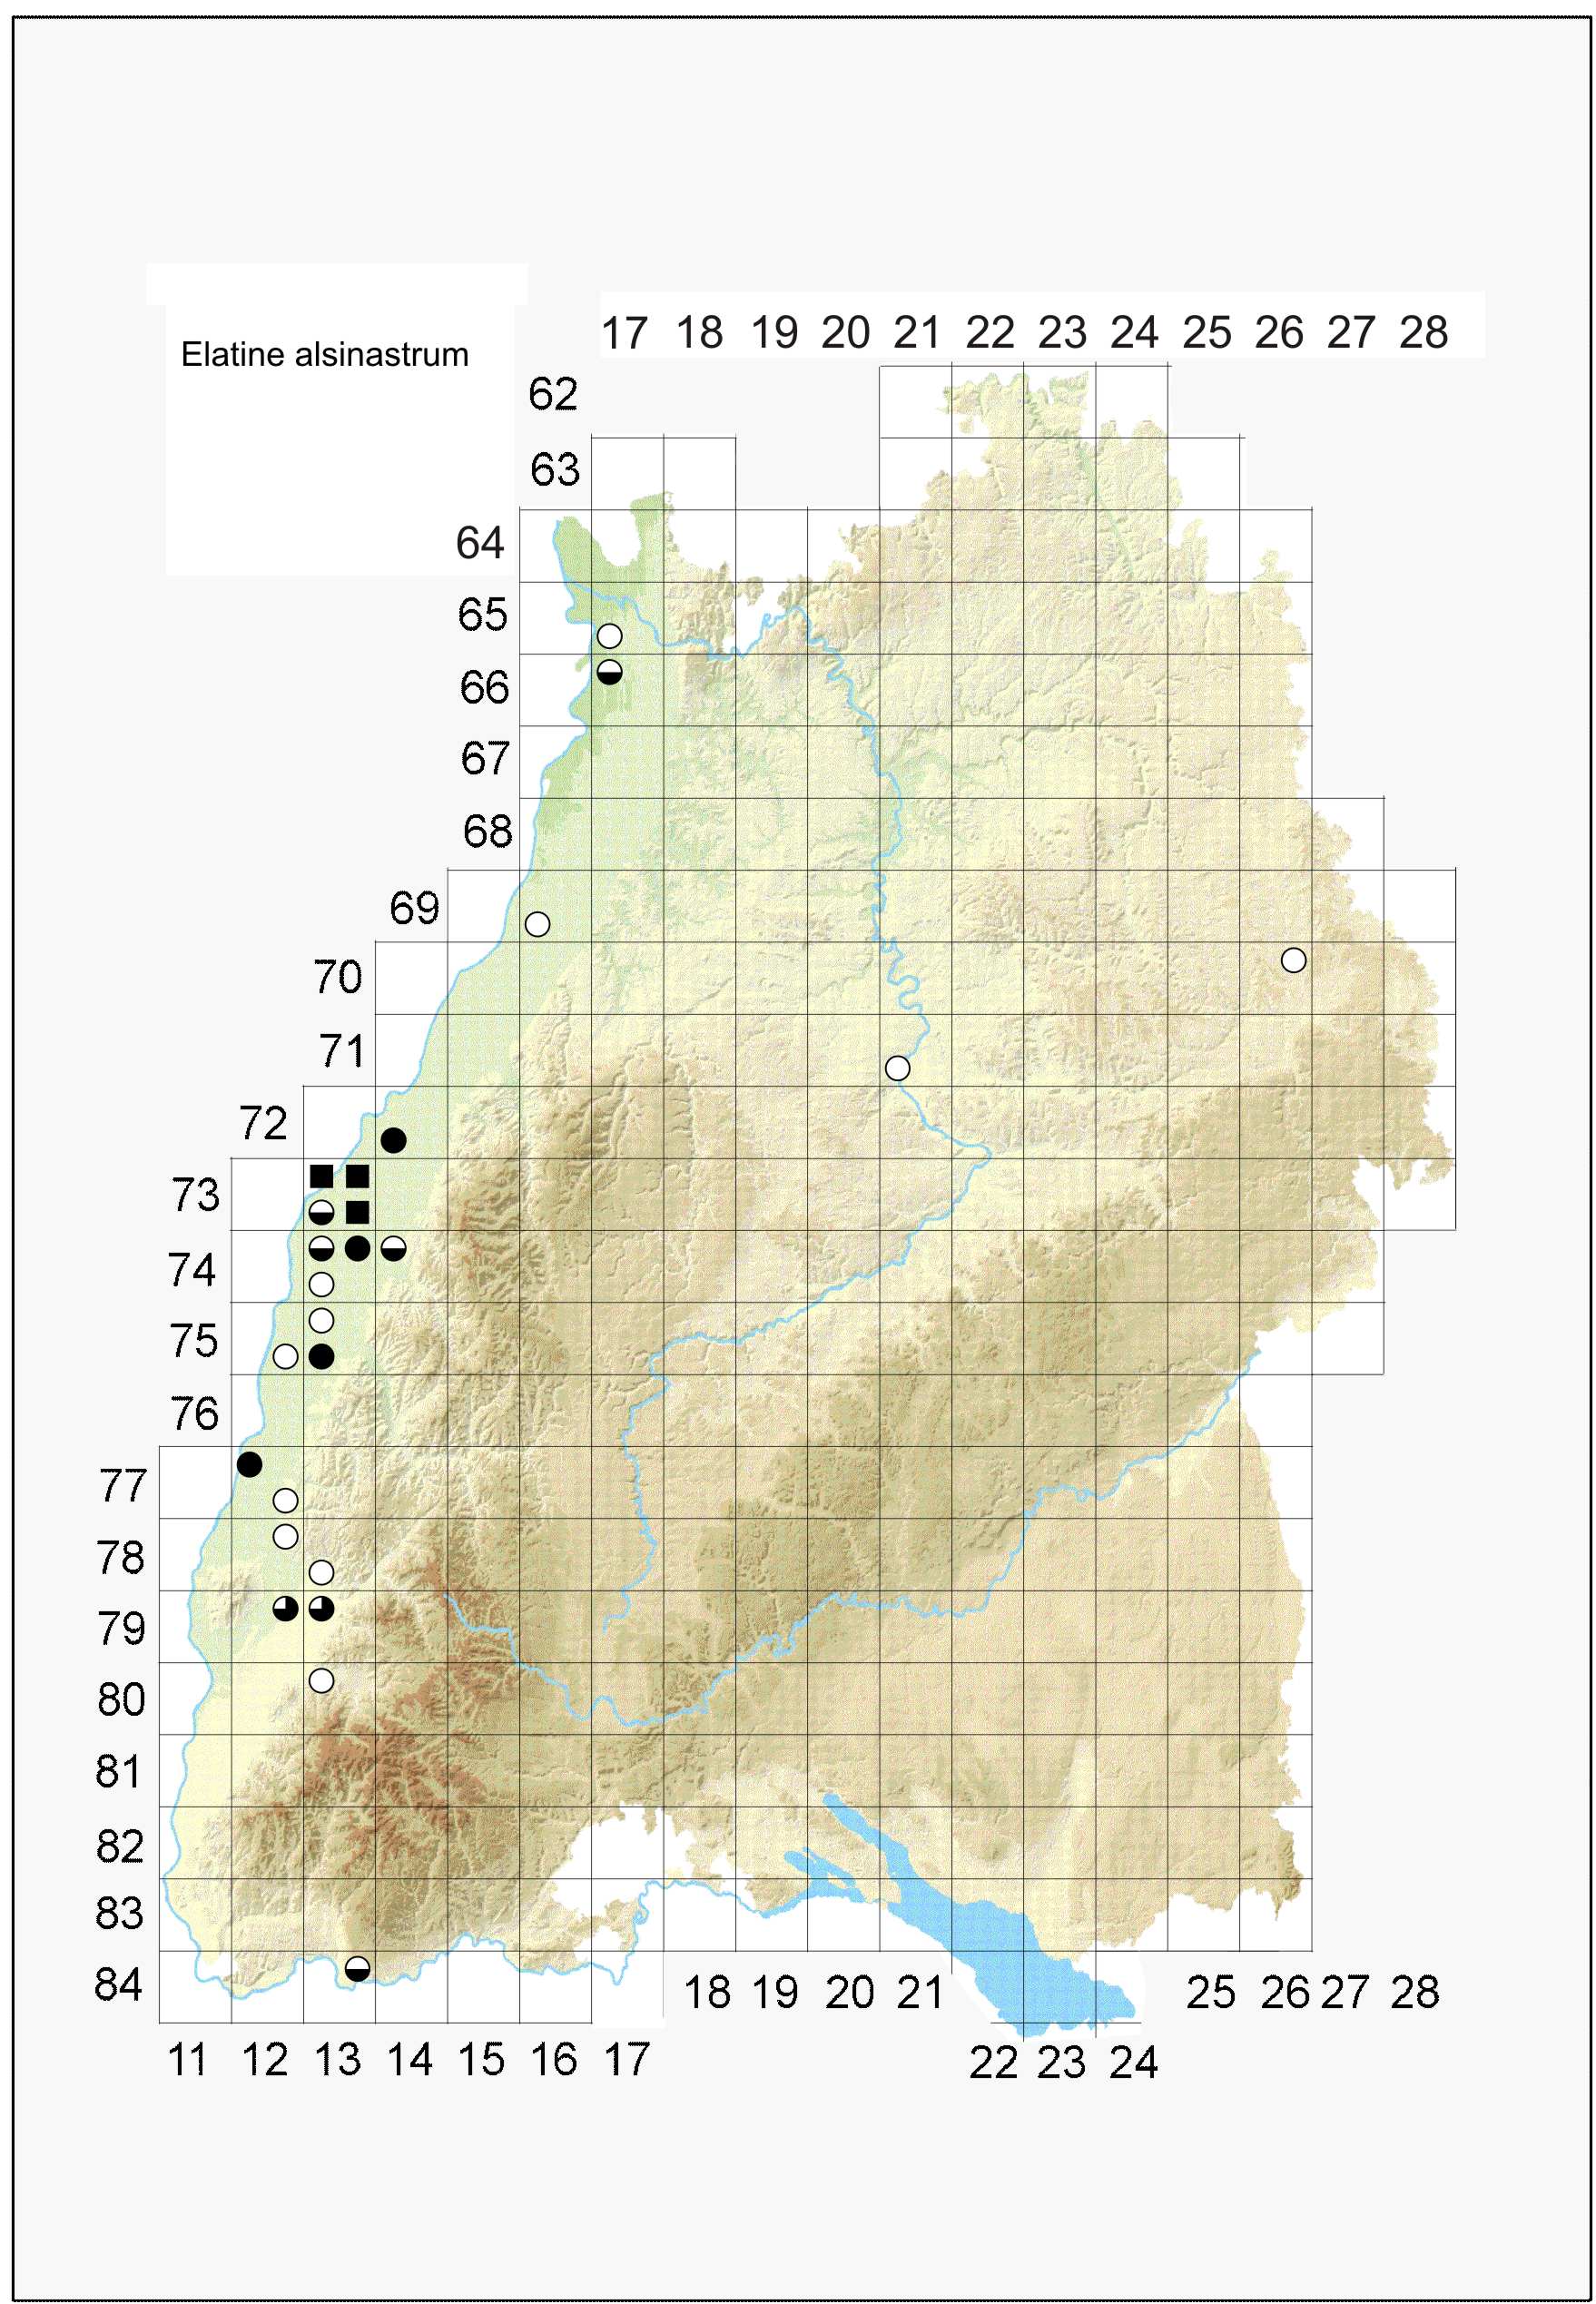The image size is (1596, 2304).
Task: Click the left three-quarter-filled circle in row 79
Action: [x=285, y=1608]
